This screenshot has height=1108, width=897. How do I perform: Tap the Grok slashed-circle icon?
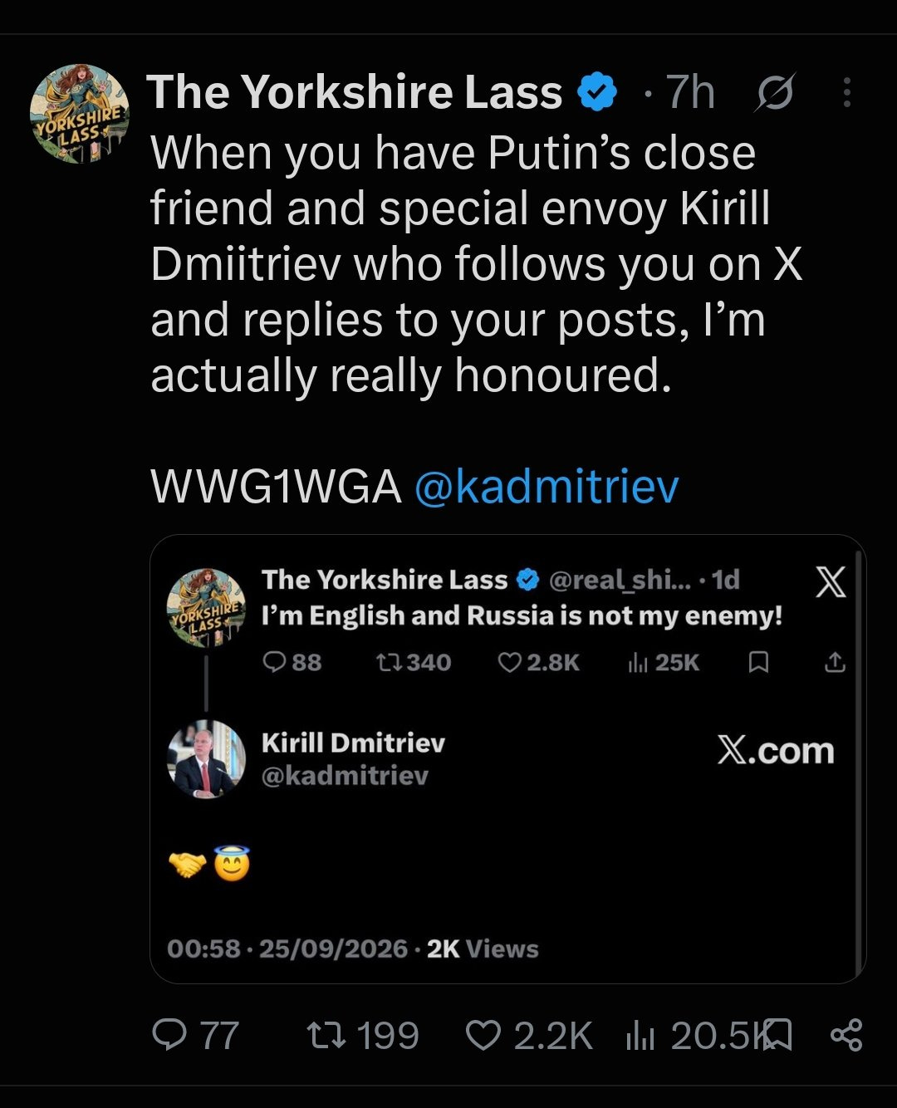(773, 92)
